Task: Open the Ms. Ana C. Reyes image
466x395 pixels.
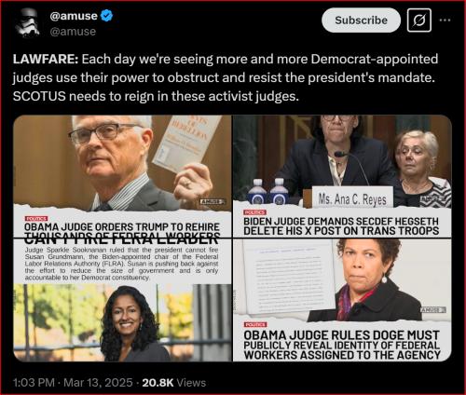Action: pyautogui.click(x=342, y=176)
